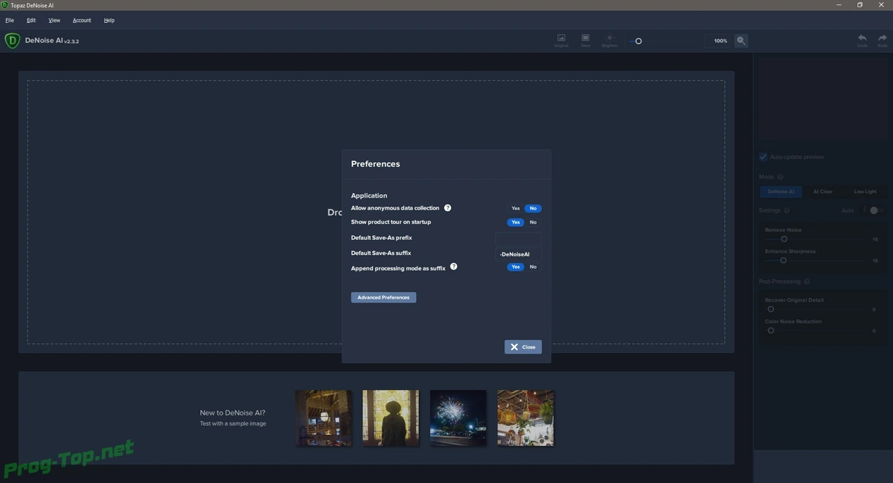Set append processing mode suffix to No
Image resolution: width=893 pixels, height=483 pixels.
(x=533, y=267)
